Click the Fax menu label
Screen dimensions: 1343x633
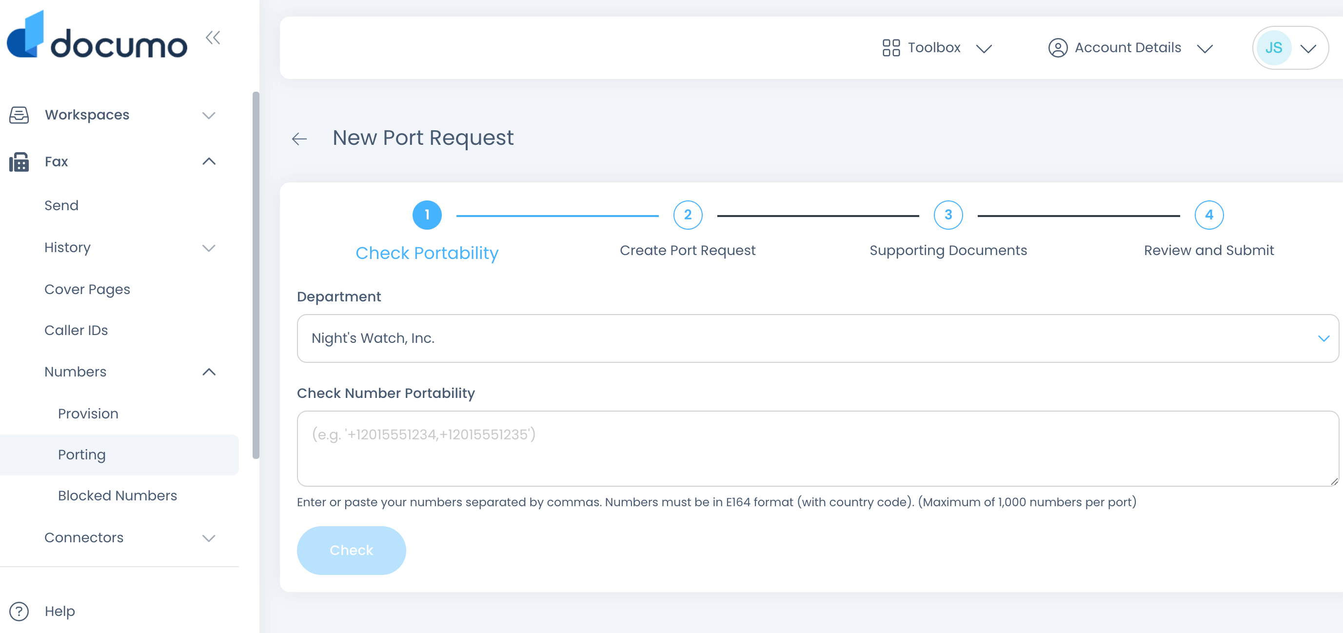56,161
